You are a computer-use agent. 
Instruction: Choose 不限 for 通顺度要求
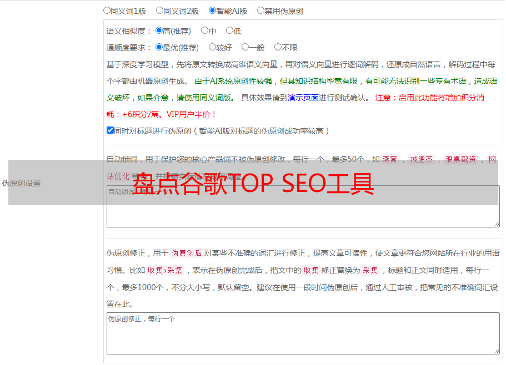point(278,47)
